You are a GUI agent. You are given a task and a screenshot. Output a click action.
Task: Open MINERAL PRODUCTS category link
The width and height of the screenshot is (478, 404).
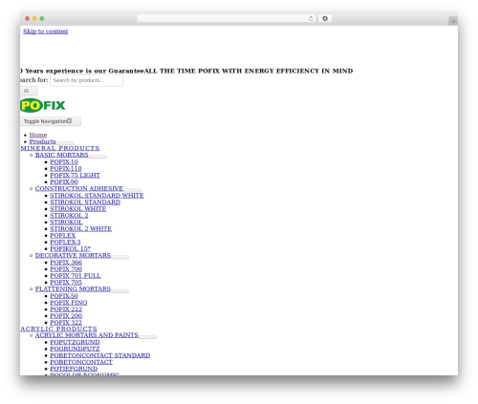click(x=60, y=148)
